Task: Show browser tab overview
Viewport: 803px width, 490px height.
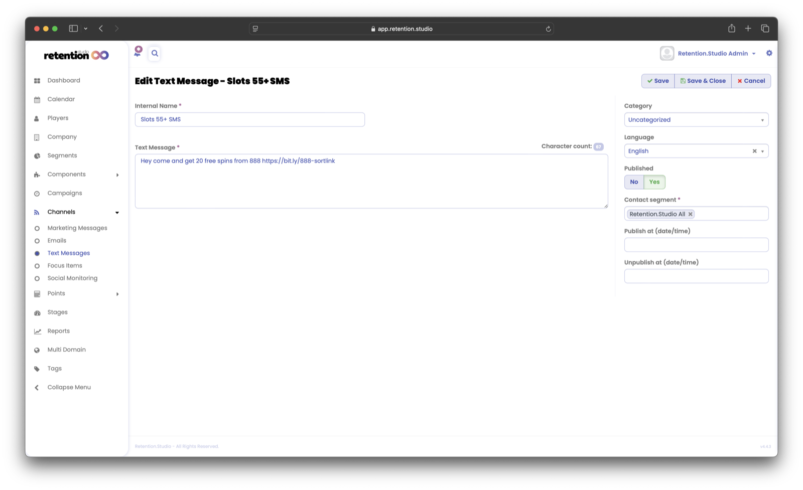Action: [765, 29]
